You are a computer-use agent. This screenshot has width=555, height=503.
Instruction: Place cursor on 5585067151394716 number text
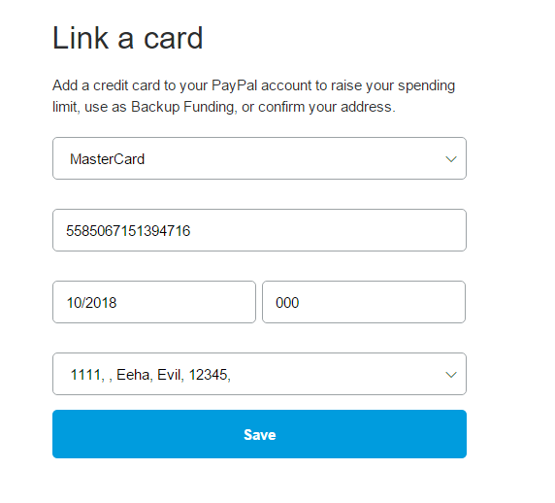tap(128, 231)
